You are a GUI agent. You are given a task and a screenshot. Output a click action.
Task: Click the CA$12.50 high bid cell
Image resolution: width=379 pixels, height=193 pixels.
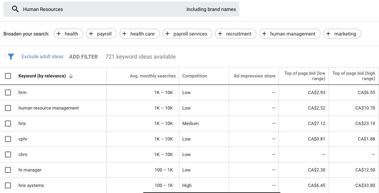(x=365, y=170)
